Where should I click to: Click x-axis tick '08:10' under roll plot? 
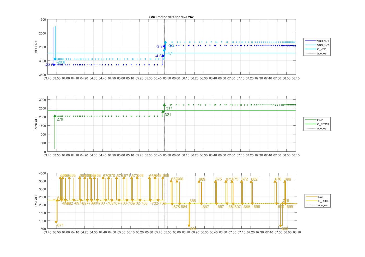pyautogui.click(x=297, y=232)
